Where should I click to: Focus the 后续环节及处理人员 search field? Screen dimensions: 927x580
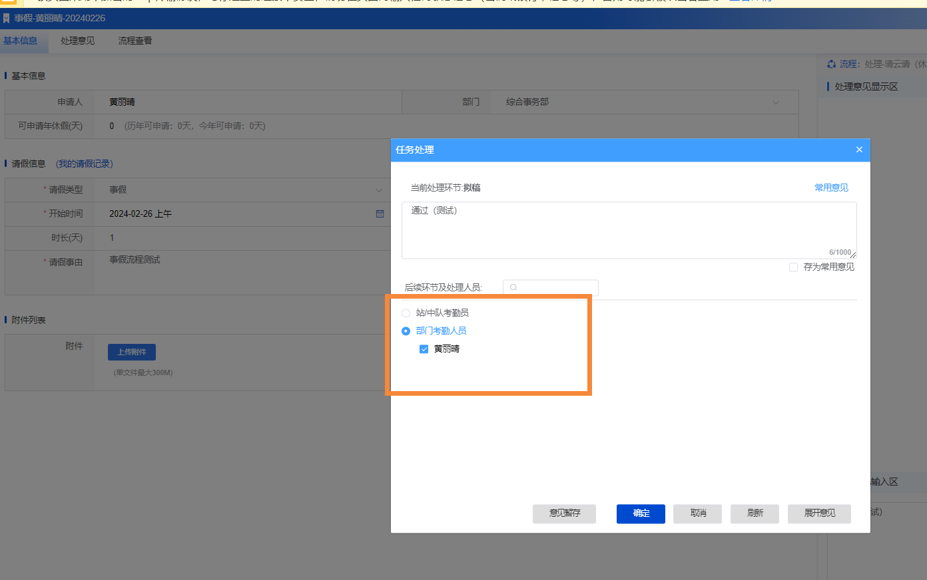pyautogui.click(x=550, y=287)
